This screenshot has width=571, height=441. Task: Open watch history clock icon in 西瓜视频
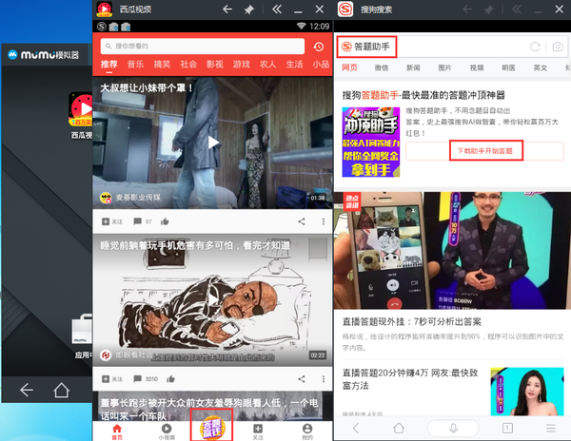click(x=317, y=47)
